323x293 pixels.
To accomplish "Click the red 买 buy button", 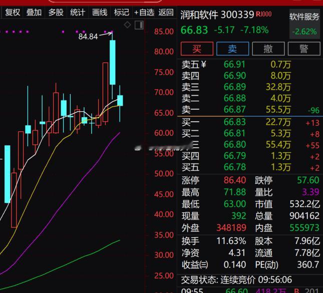I will pos(197,49).
